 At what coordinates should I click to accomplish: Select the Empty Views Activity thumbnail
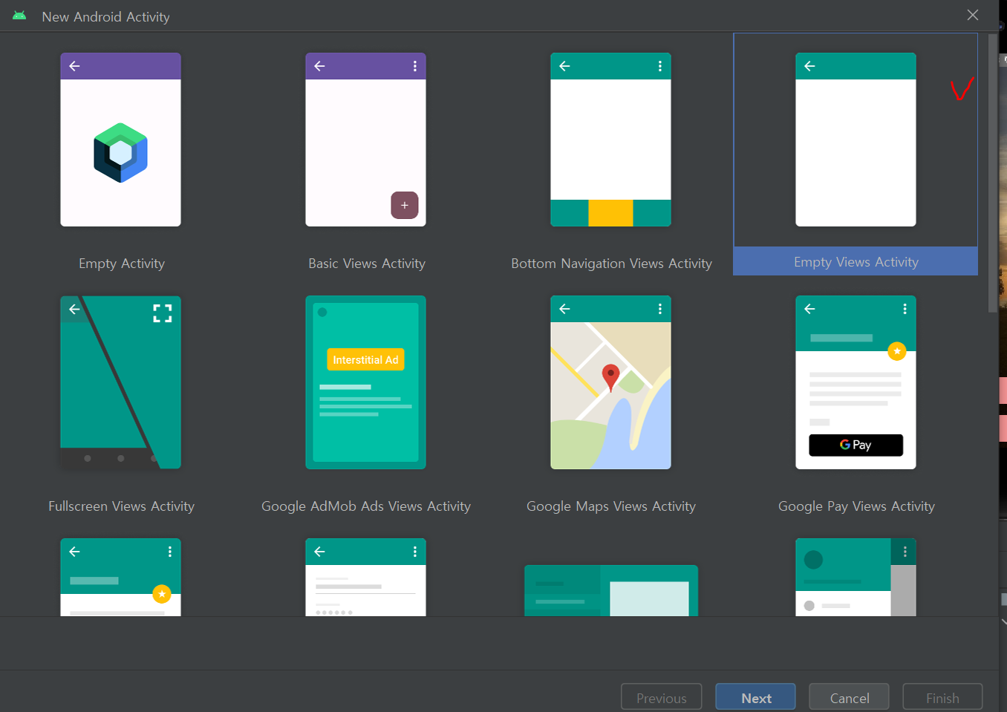coord(856,140)
